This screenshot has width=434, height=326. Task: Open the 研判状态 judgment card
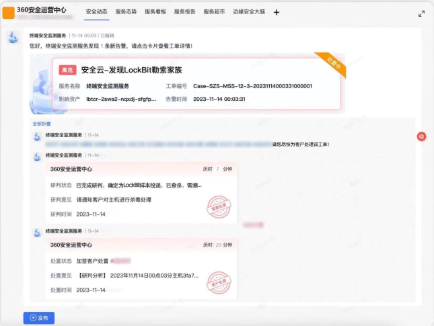coord(141,192)
